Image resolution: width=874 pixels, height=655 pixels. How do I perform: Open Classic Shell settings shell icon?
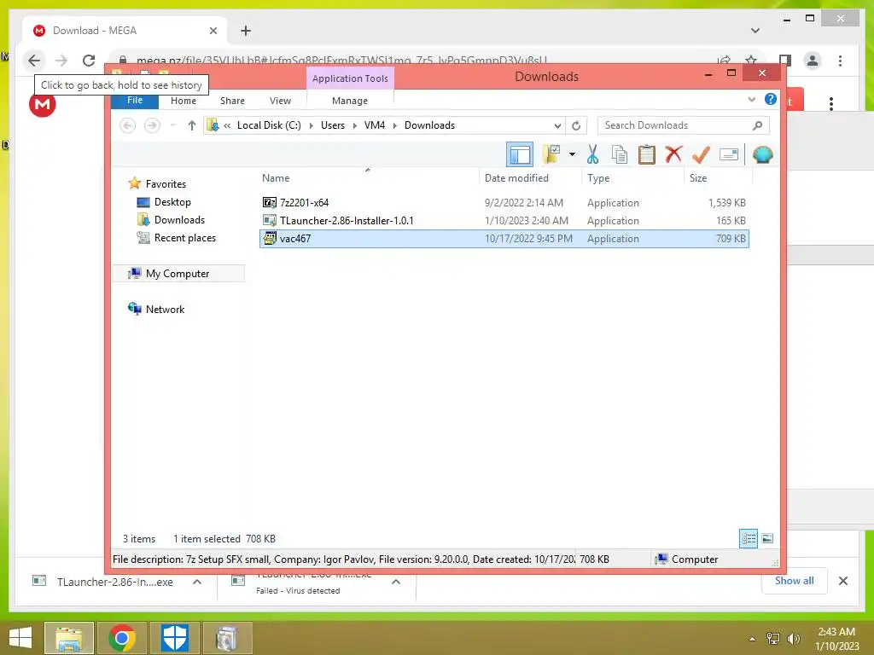pyautogui.click(x=762, y=154)
